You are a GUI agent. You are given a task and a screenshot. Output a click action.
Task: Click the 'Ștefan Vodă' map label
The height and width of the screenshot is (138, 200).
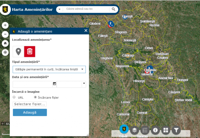point(183,100)
